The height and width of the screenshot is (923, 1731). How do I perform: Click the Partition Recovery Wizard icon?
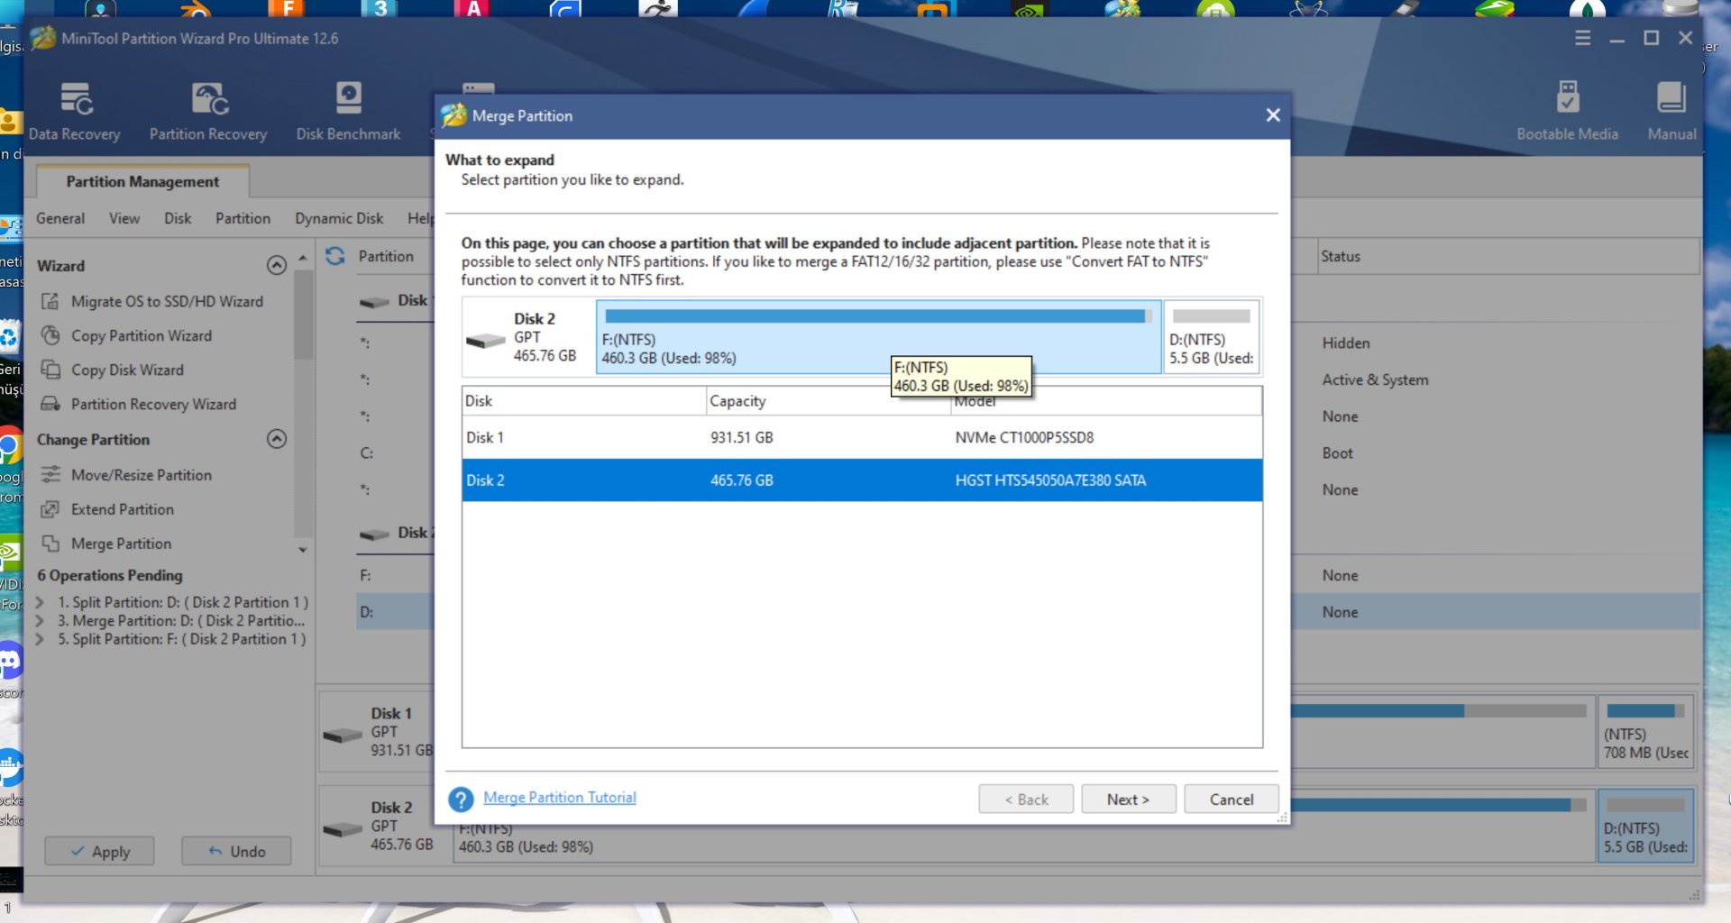50,404
